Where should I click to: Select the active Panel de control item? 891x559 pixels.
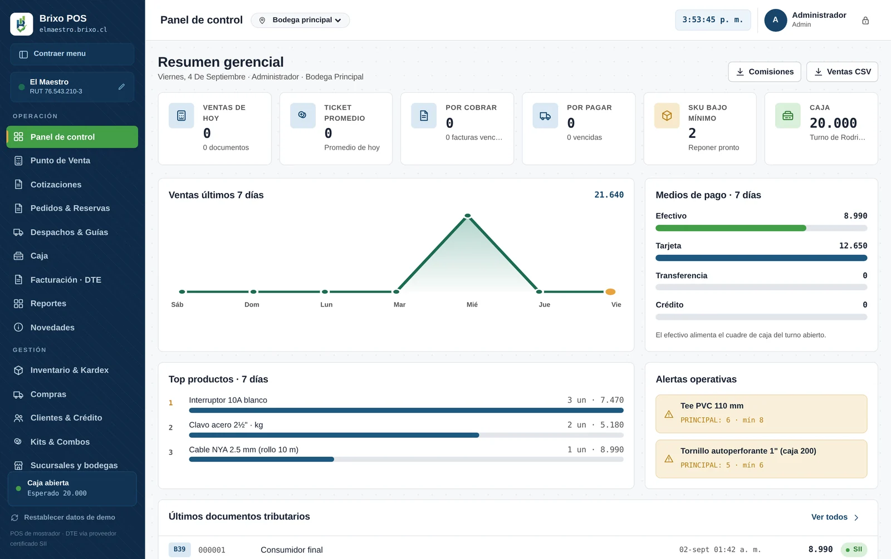point(72,137)
